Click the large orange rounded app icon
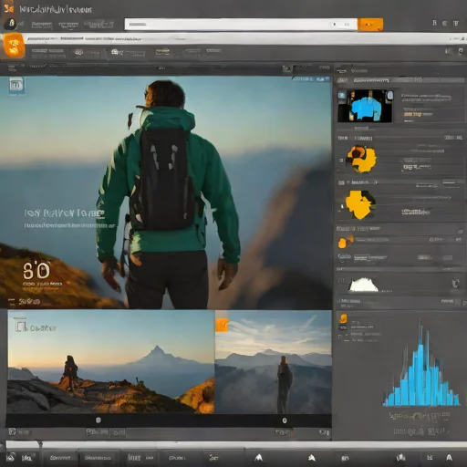467x467 pixels. coord(14,46)
